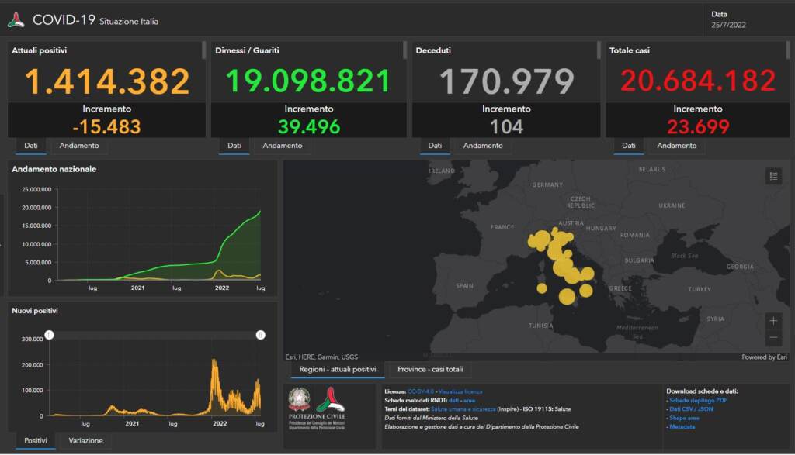Switch to Andamento tab under Attuali positivi
The width and height of the screenshot is (795, 455).
[x=78, y=146]
